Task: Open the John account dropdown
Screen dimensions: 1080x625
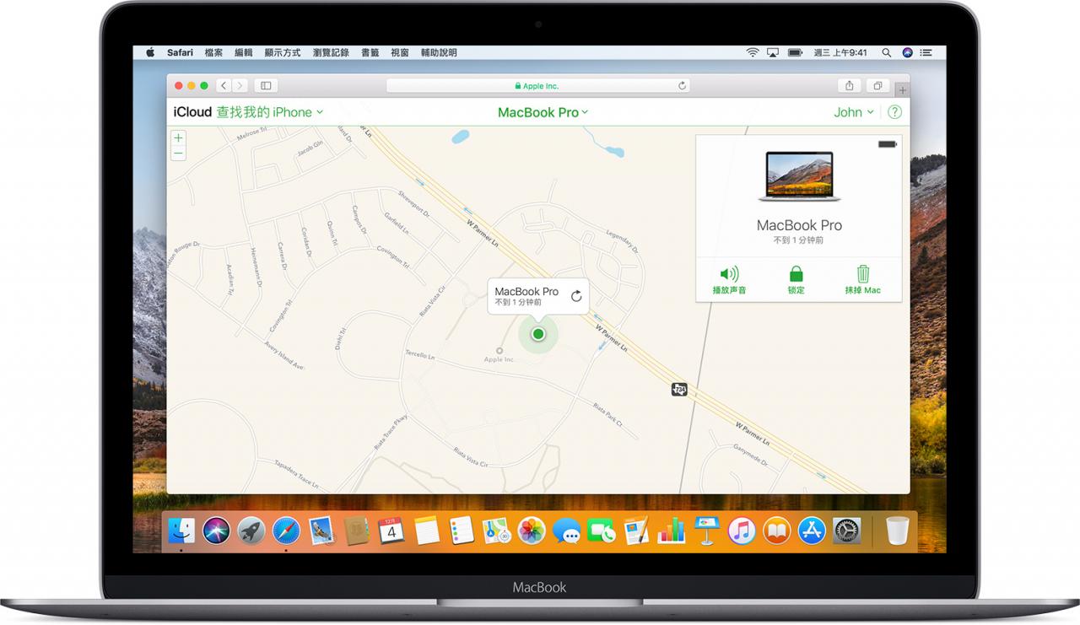Action: tap(854, 112)
